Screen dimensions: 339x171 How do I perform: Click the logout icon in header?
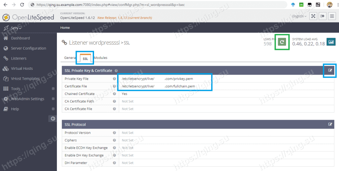tap(322, 16)
